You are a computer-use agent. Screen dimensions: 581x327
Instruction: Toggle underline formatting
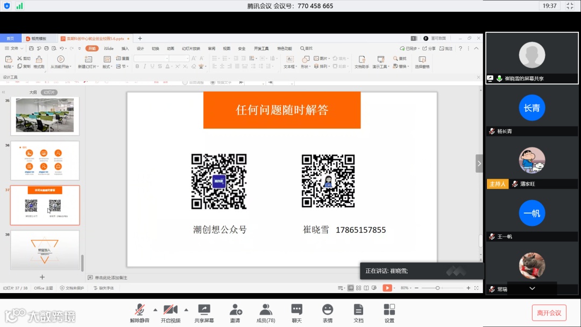click(x=152, y=66)
